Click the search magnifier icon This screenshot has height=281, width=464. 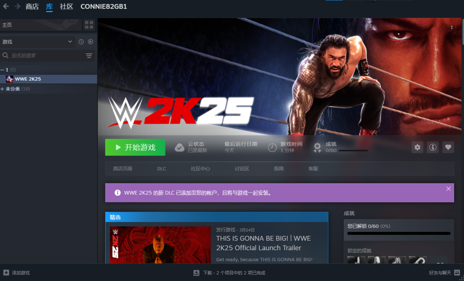(x=5, y=55)
